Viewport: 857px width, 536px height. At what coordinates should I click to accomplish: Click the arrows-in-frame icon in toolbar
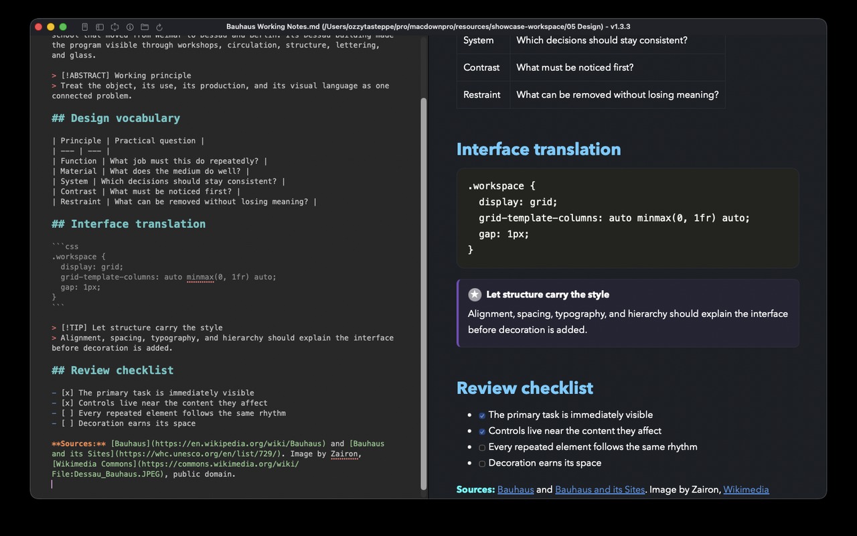[114, 27]
